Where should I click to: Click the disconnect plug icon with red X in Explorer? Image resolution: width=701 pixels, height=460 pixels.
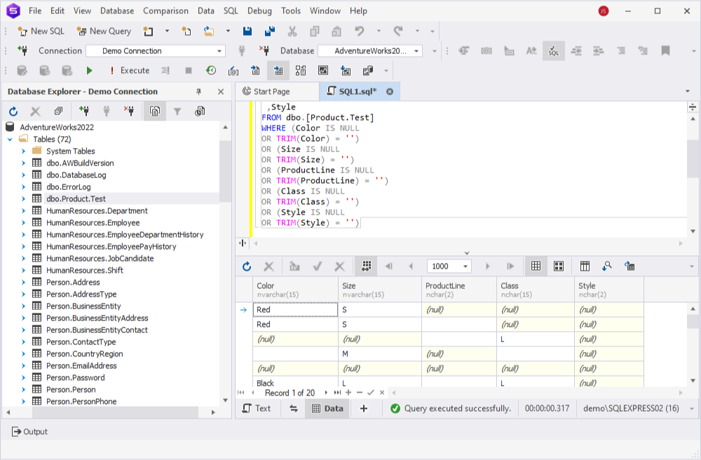[x=129, y=111]
